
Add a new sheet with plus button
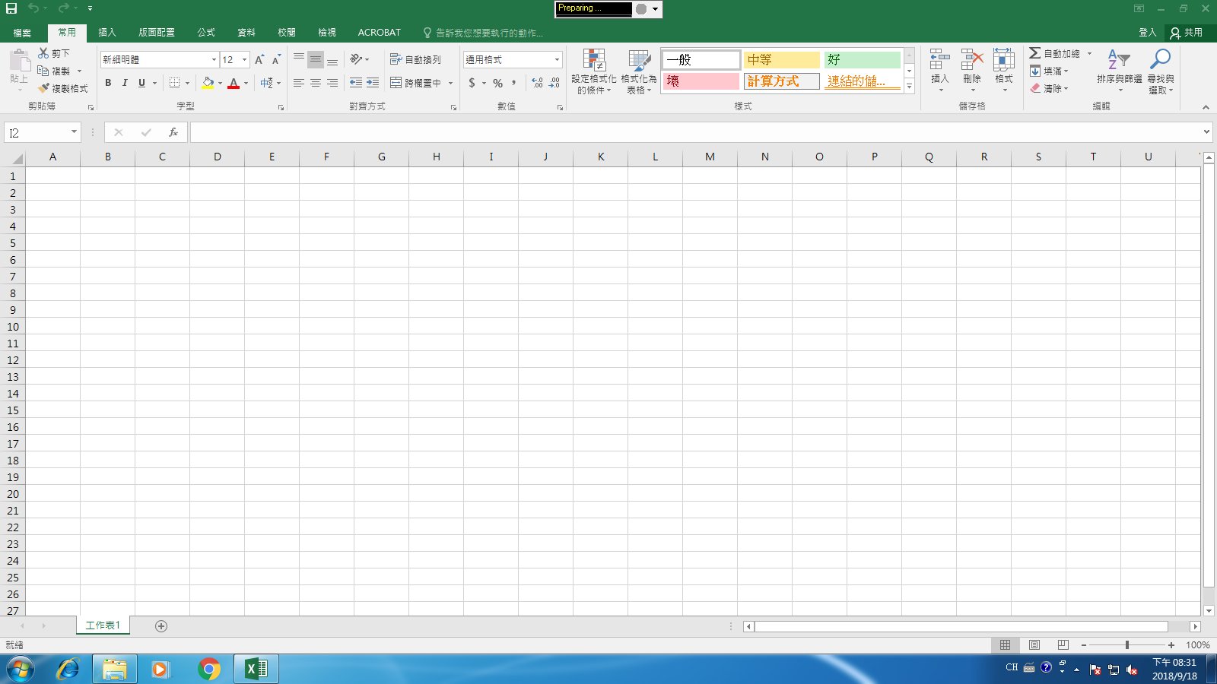(x=161, y=626)
